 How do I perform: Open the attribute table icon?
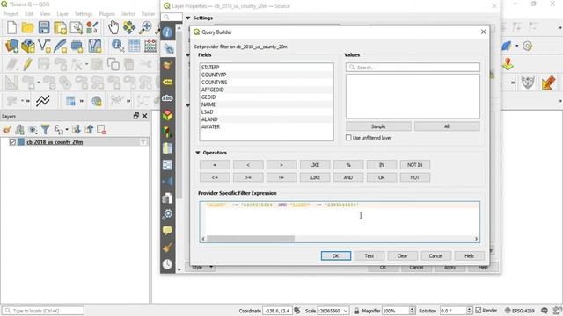[x=134, y=46]
